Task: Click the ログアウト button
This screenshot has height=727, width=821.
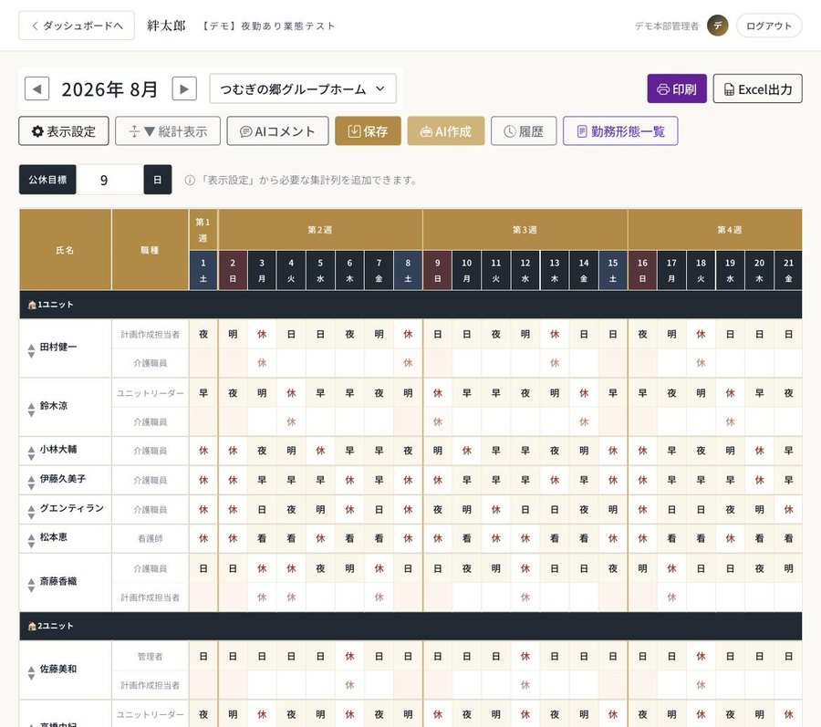Action: pos(769,26)
